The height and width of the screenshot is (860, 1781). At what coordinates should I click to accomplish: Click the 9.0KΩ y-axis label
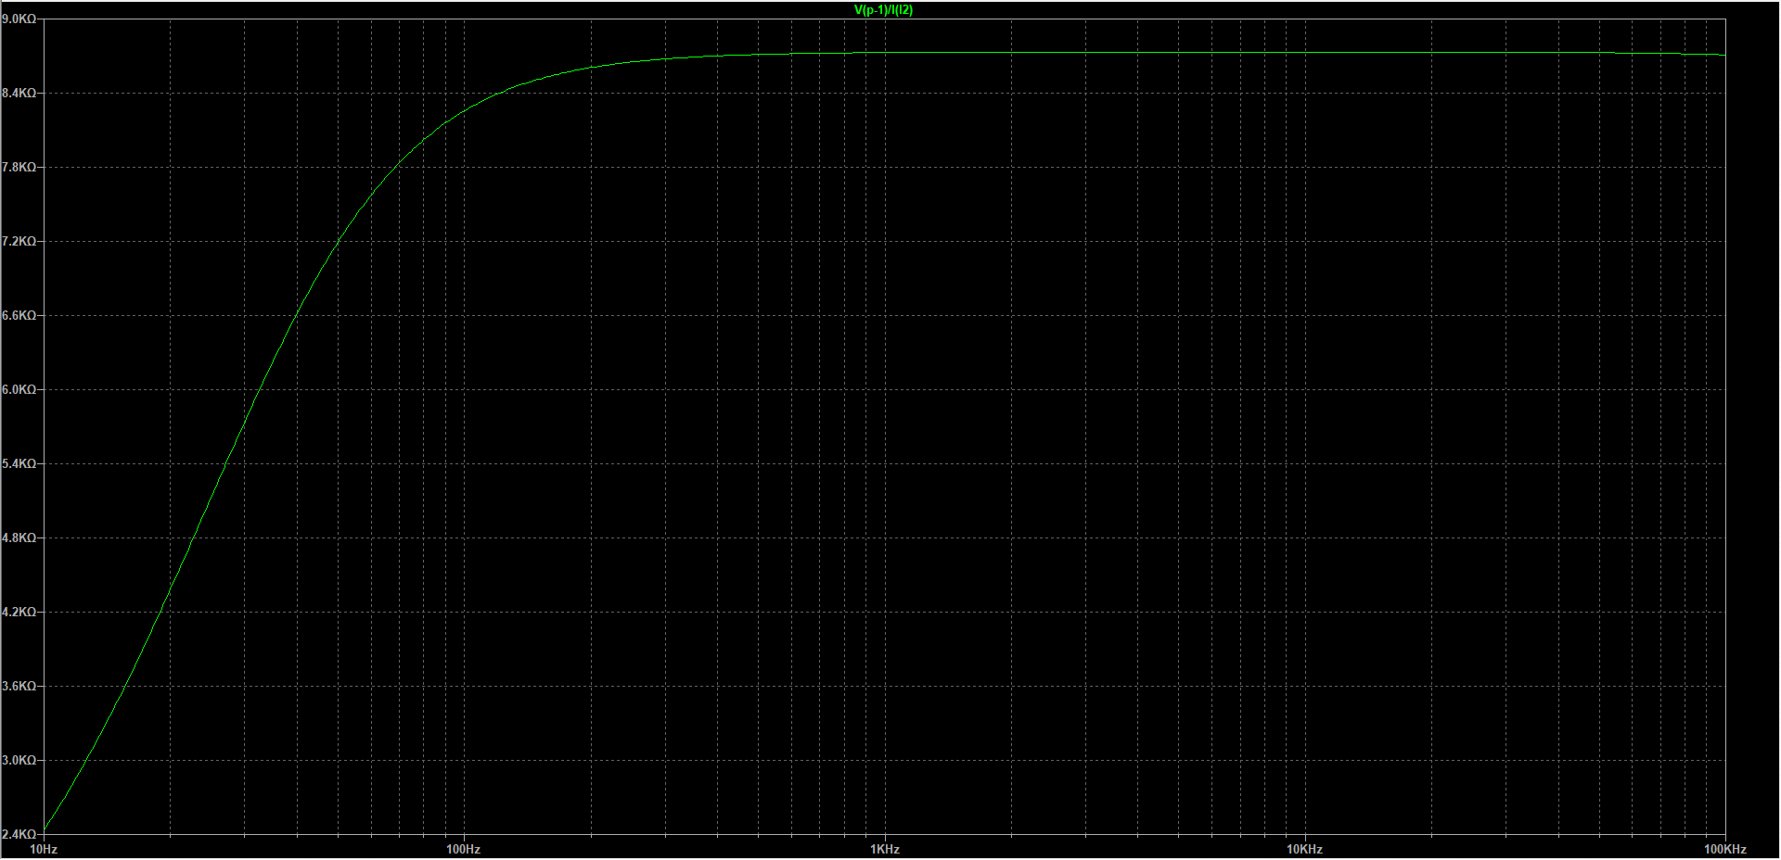coord(19,19)
